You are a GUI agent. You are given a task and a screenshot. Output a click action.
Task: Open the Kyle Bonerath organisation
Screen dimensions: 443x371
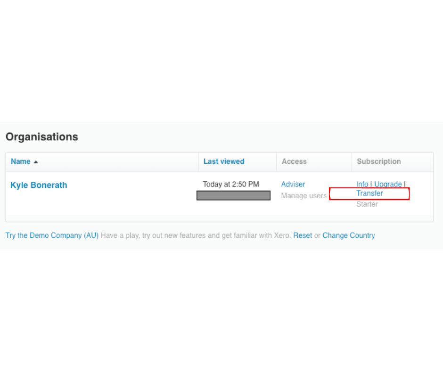coord(39,185)
